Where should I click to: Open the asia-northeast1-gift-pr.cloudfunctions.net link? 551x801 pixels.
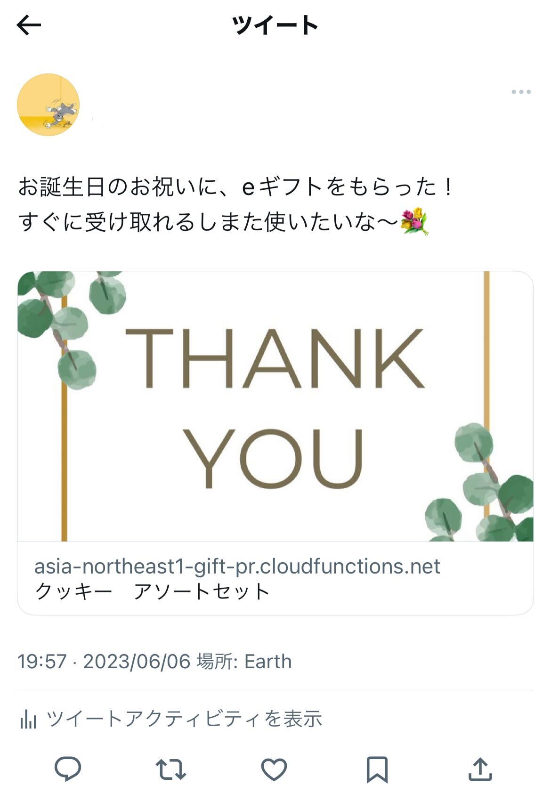point(237,566)
